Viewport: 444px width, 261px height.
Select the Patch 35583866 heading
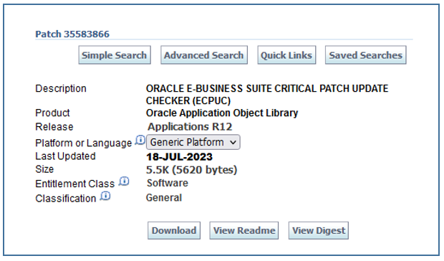click(x=72, y=34)
